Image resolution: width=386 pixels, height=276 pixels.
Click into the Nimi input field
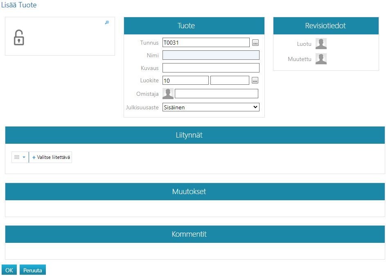[211, 55]
